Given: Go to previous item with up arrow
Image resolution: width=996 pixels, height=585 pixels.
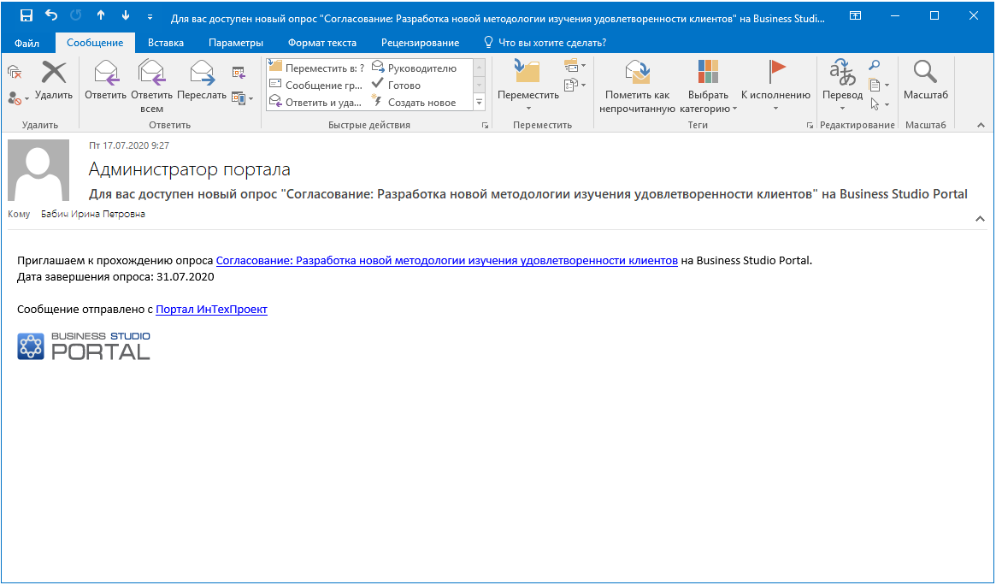Looking at the screenshot, I should click(101, 16).
